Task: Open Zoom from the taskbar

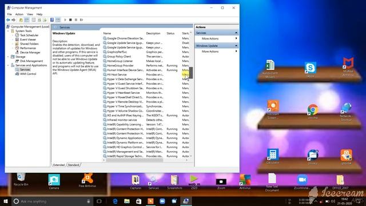Action: pos(162,201)
